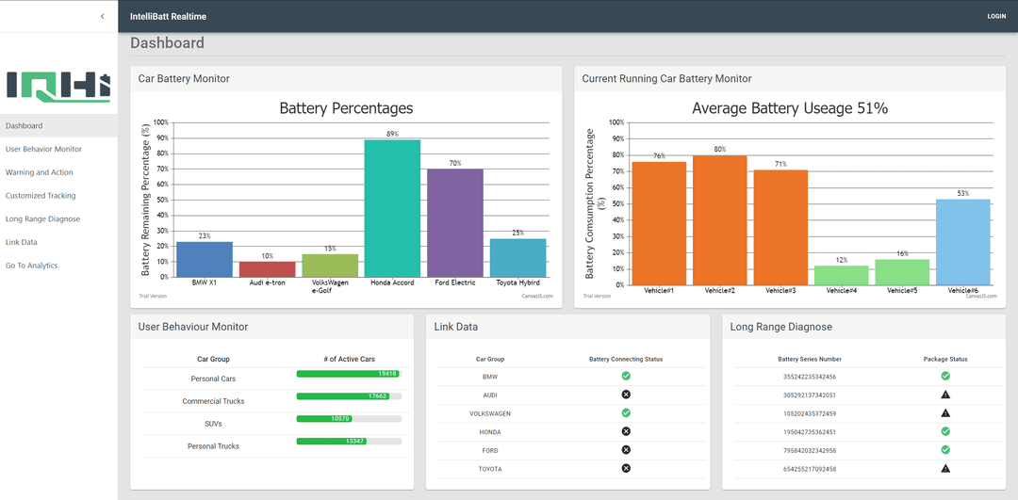Click Vehicle#5 green bar at 16%
The width and height of the screenshot is (1018, 500).
pos(902,272)
